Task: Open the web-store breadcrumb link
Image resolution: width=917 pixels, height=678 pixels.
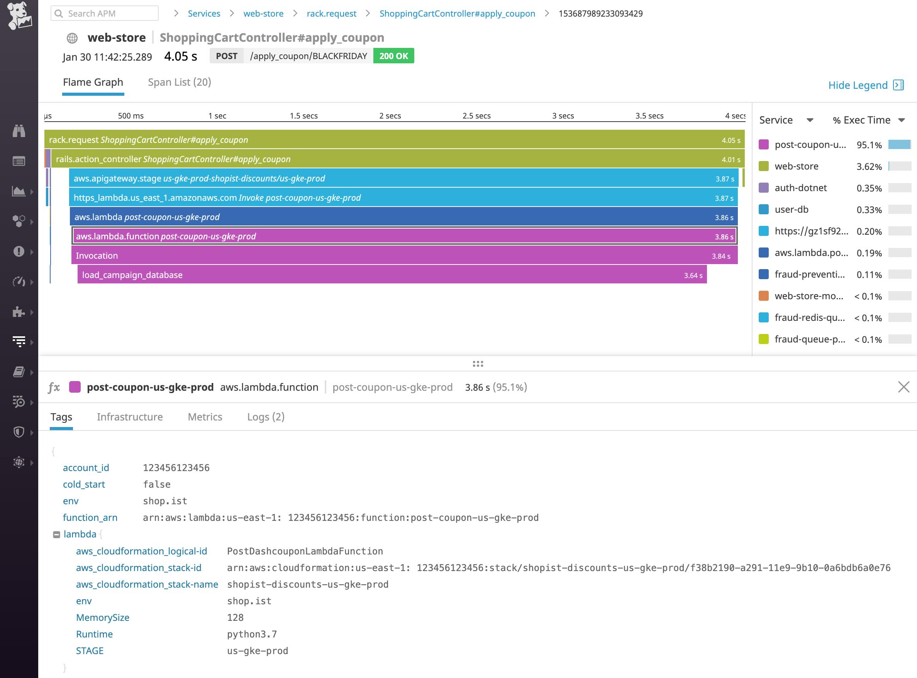Action: (x=264, y=14)
